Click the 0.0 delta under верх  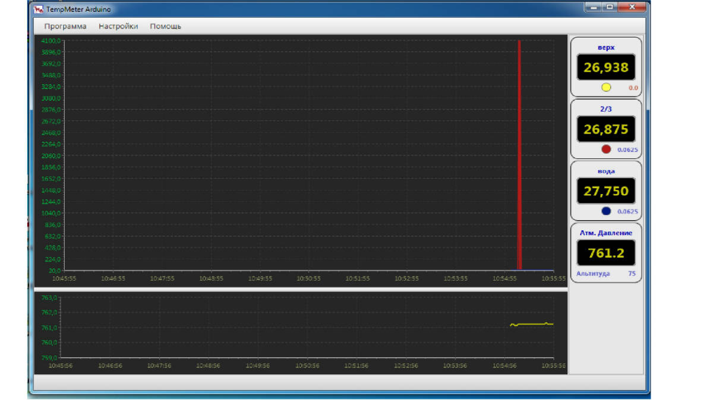click(x=633, y=88)
